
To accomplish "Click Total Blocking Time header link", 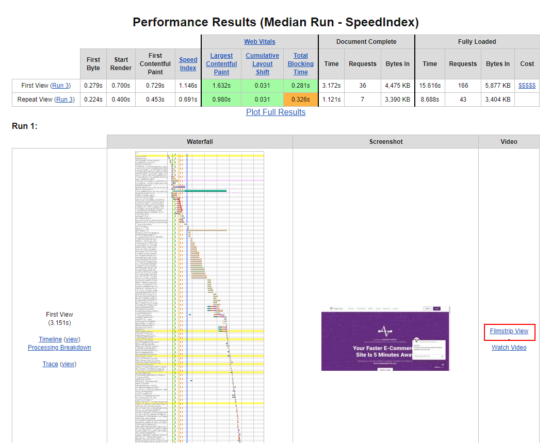I will click(x=300, y=64).
